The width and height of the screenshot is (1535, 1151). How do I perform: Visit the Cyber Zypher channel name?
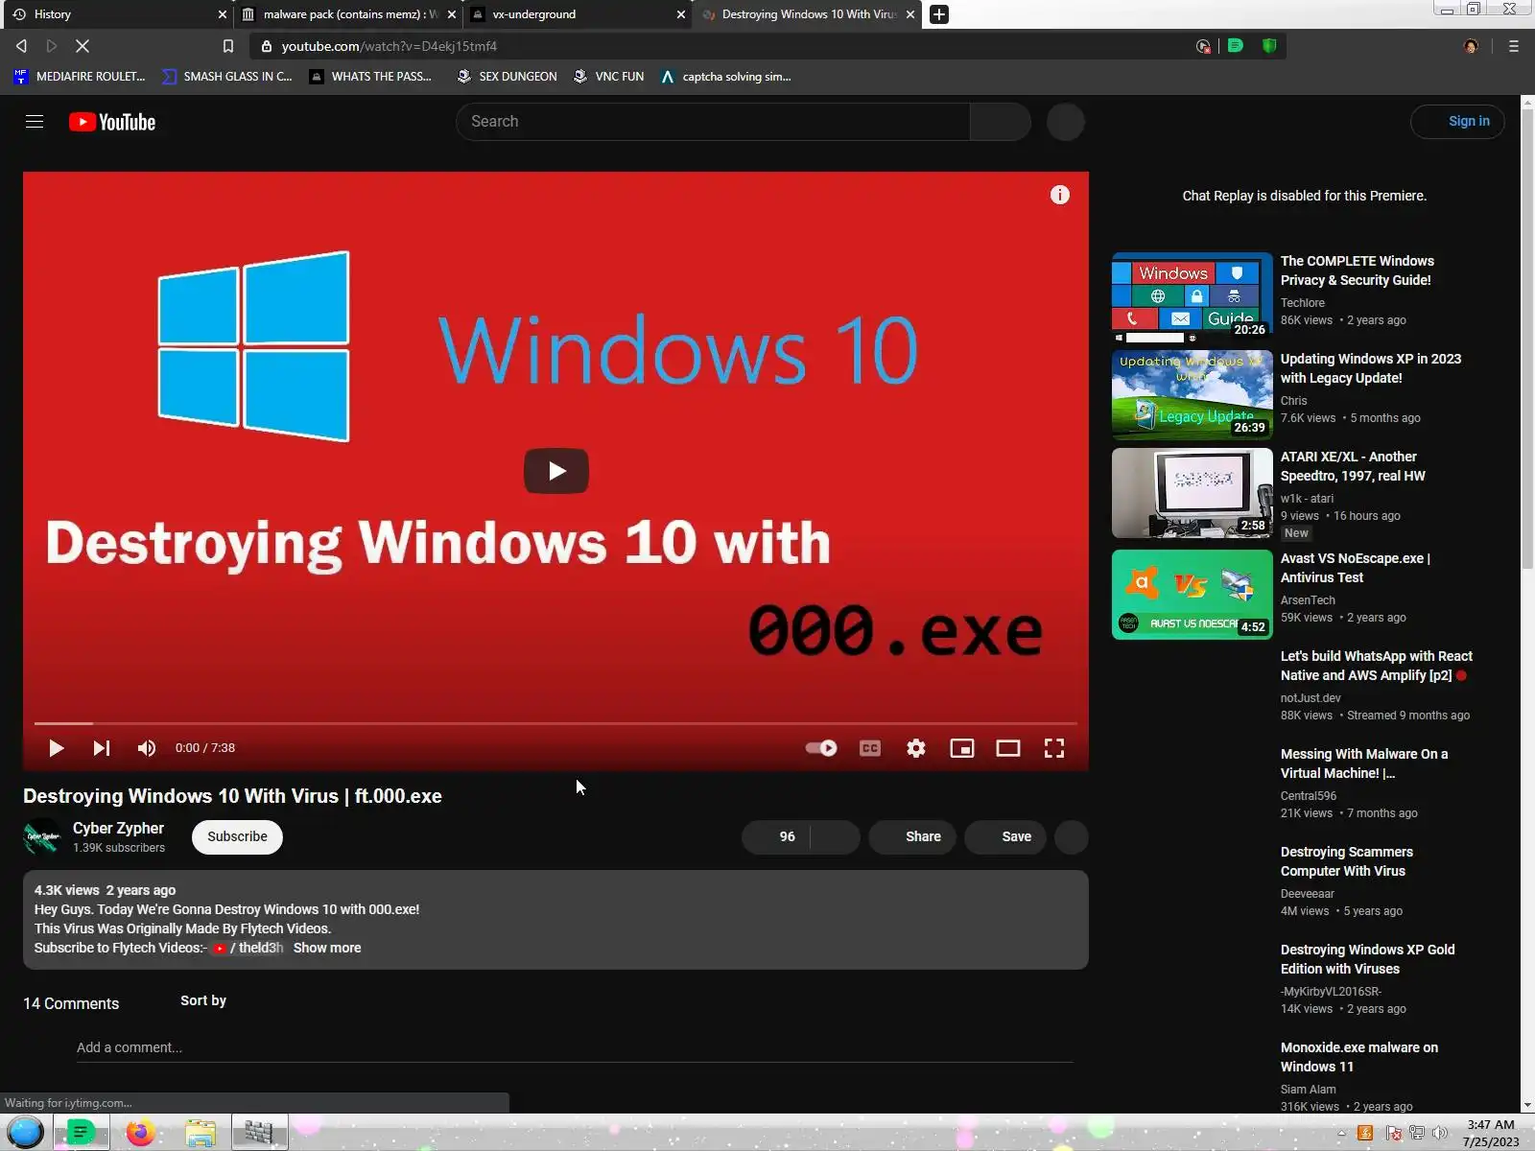[118, 828]
